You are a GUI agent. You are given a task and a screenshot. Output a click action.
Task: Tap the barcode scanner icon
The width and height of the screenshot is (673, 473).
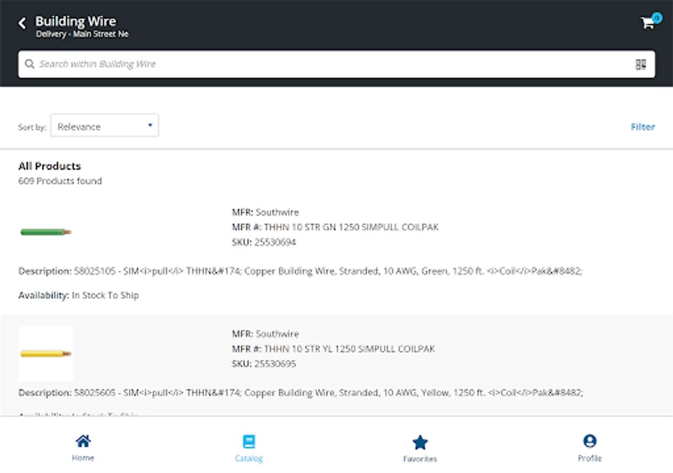click(x=640, y=64)
